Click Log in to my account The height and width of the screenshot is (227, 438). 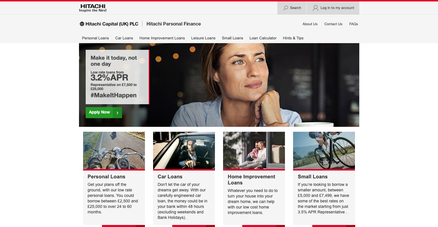[x=337, y=8]
